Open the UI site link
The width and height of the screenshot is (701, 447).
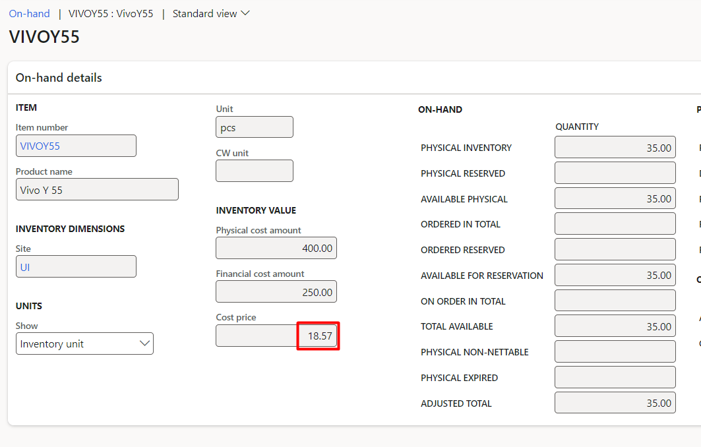click(25, 266)
